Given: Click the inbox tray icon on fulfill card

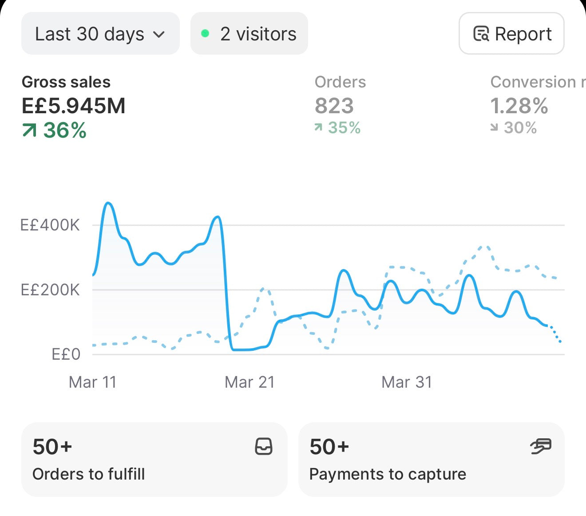Looking at the screenshot, I should click(x=264, y=446).
